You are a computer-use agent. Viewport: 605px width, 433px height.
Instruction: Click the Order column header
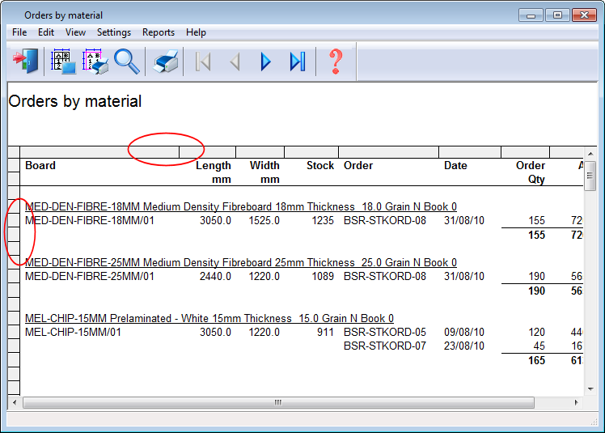[x=358, y=165]
